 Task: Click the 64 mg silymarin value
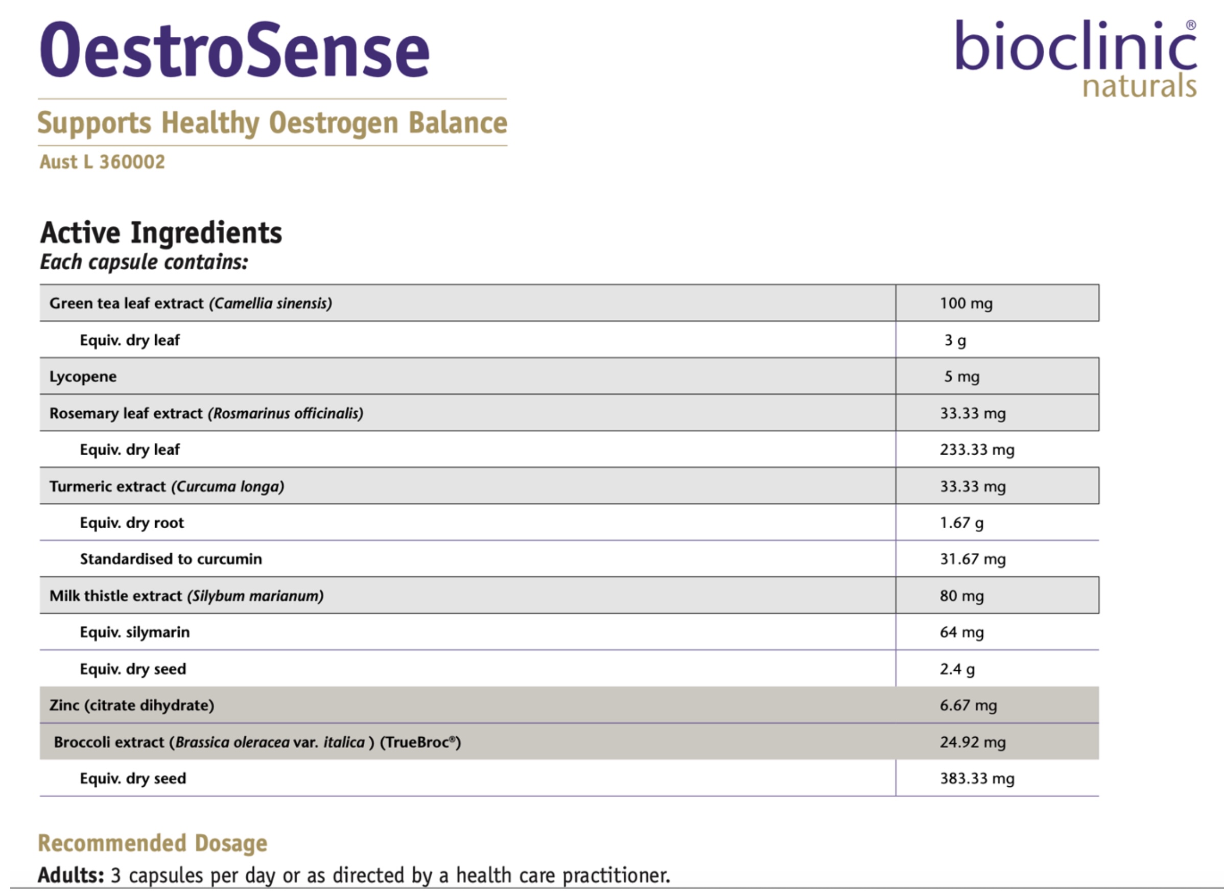click(961, 632)
